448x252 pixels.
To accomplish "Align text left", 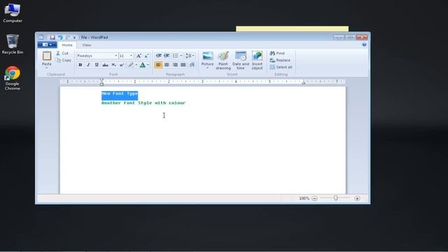I will (x=158, y=65).
